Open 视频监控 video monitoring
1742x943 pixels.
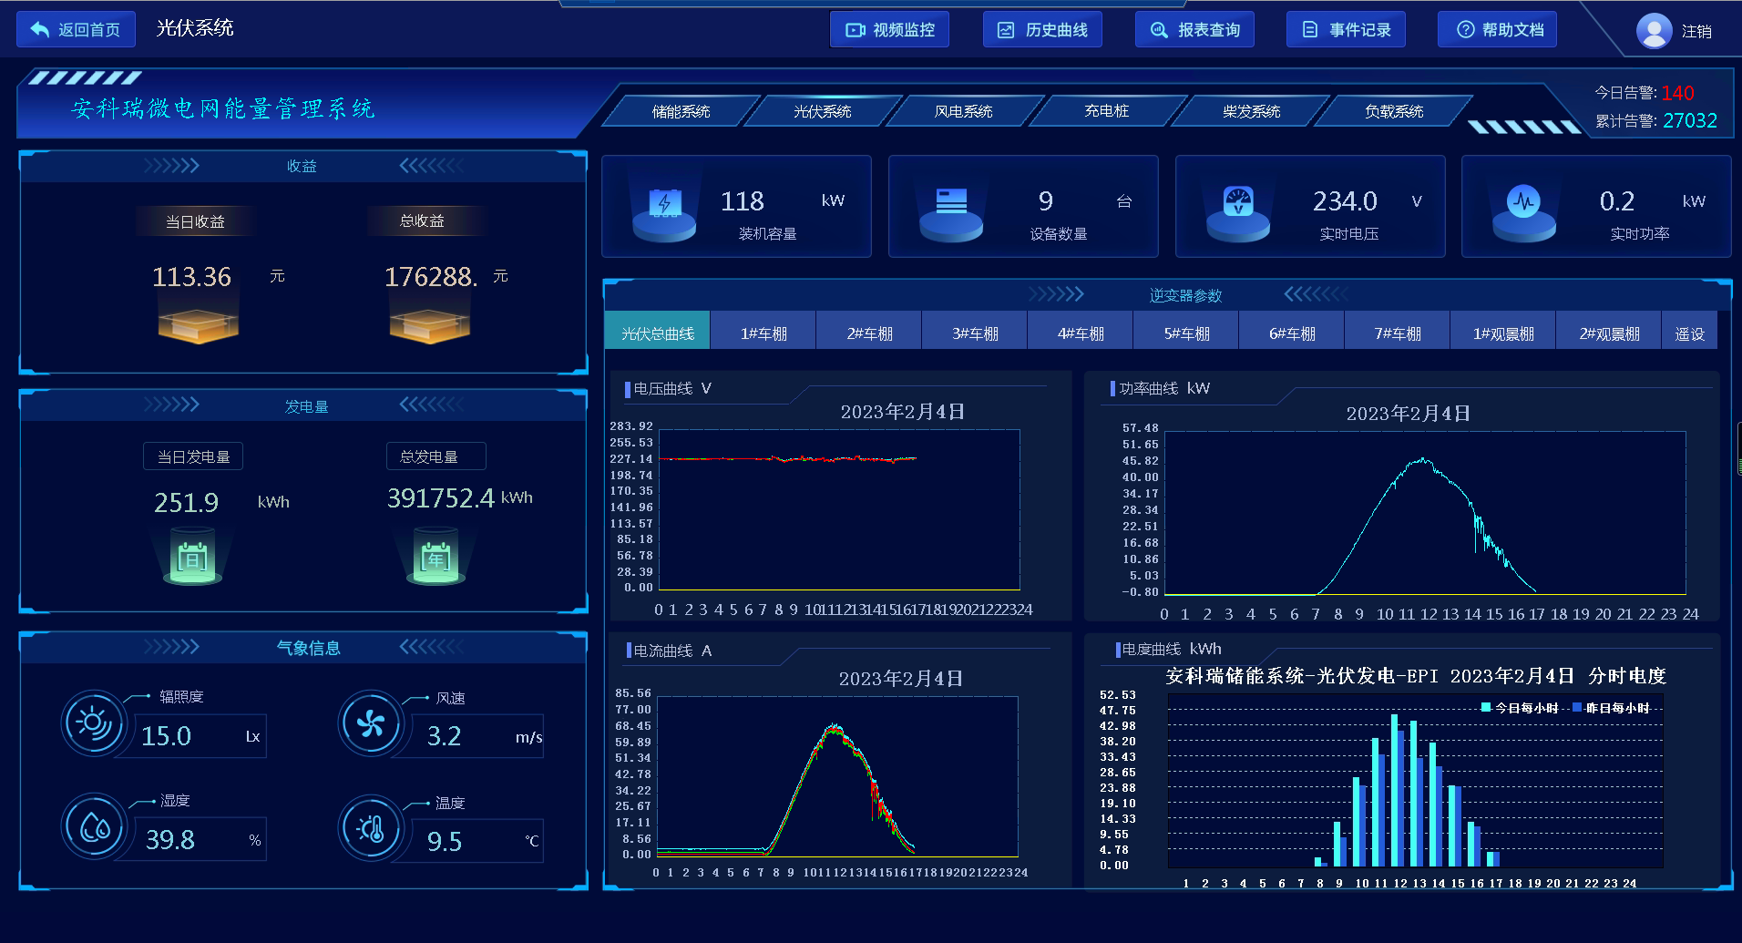[889, 30]
